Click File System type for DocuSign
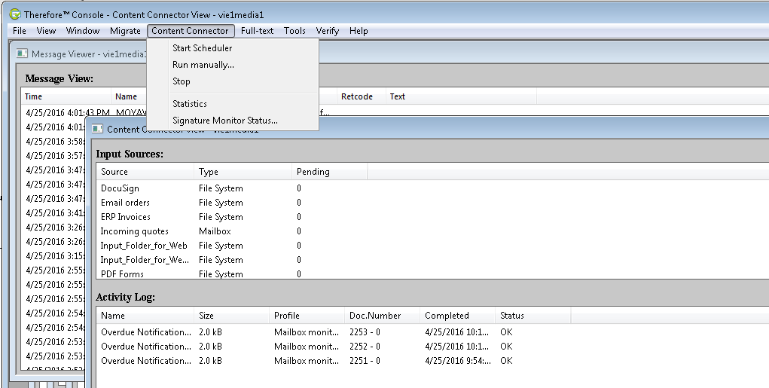Image resolution: width=769 pixels, height=388 pixels. [221, 188]
